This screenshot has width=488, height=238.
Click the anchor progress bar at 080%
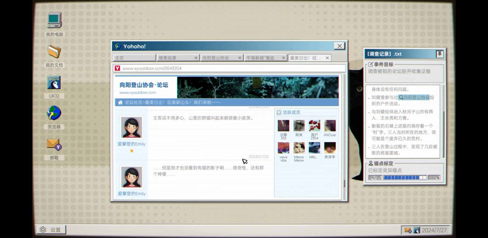[405, 178]
